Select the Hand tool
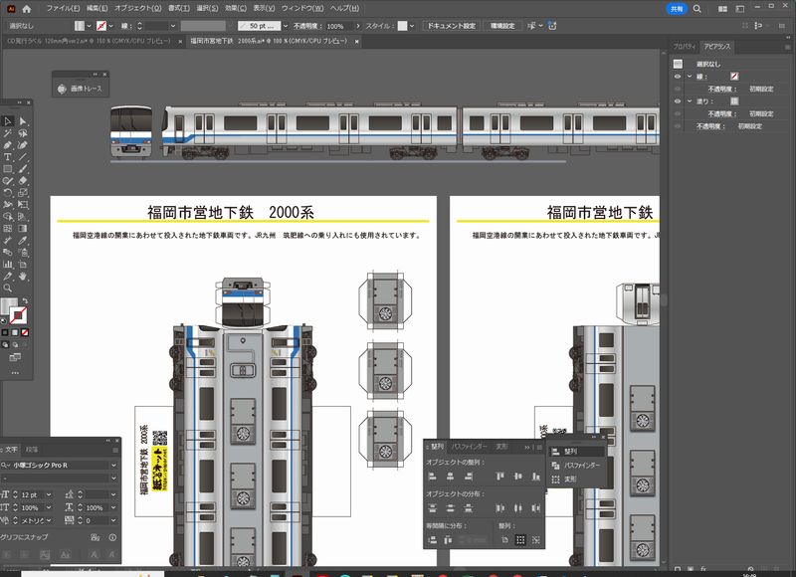796x577 pixels. click(22, 276)
